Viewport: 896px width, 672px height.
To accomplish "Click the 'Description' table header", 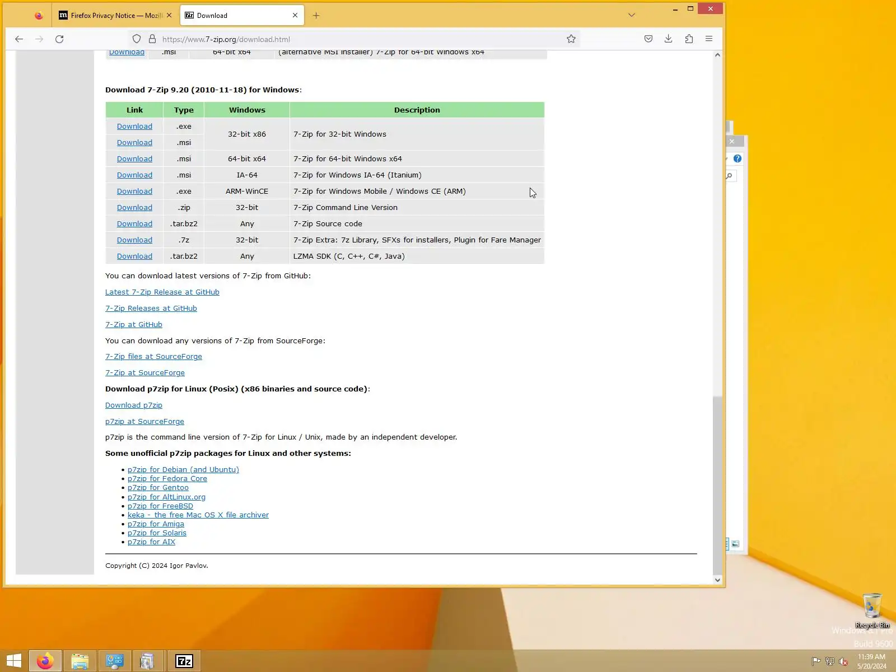I will pyautogui.click(x=417, y=110).
